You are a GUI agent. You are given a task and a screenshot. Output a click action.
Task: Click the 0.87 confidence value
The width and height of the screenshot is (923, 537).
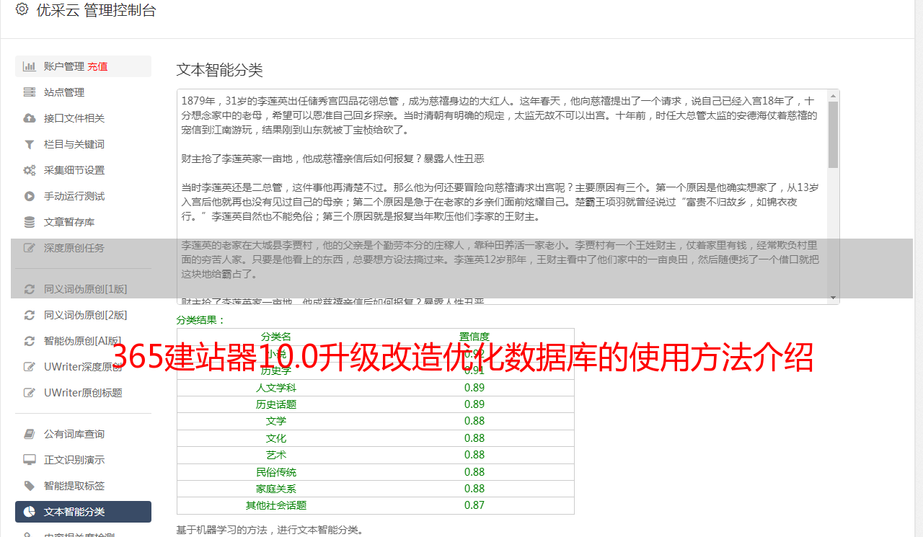[x=474, y=505]
